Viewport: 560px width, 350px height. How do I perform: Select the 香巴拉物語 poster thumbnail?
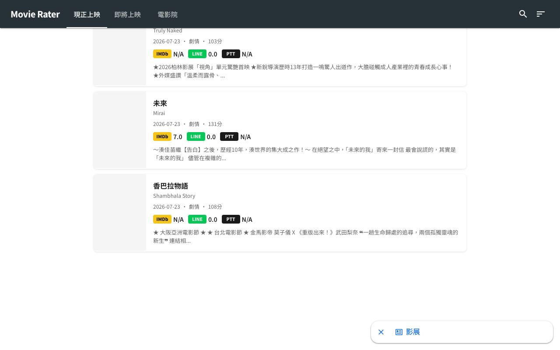click(x=120, y=213)
